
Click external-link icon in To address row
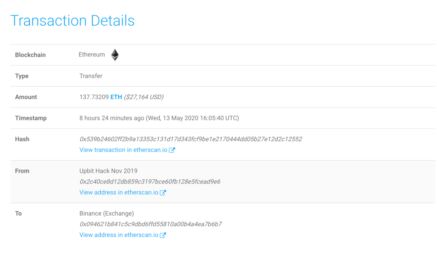coord(163,235)
